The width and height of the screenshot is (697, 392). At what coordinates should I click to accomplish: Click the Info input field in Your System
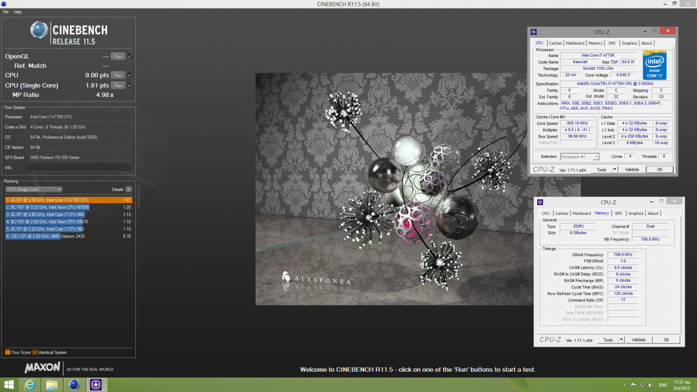(80, 167)
